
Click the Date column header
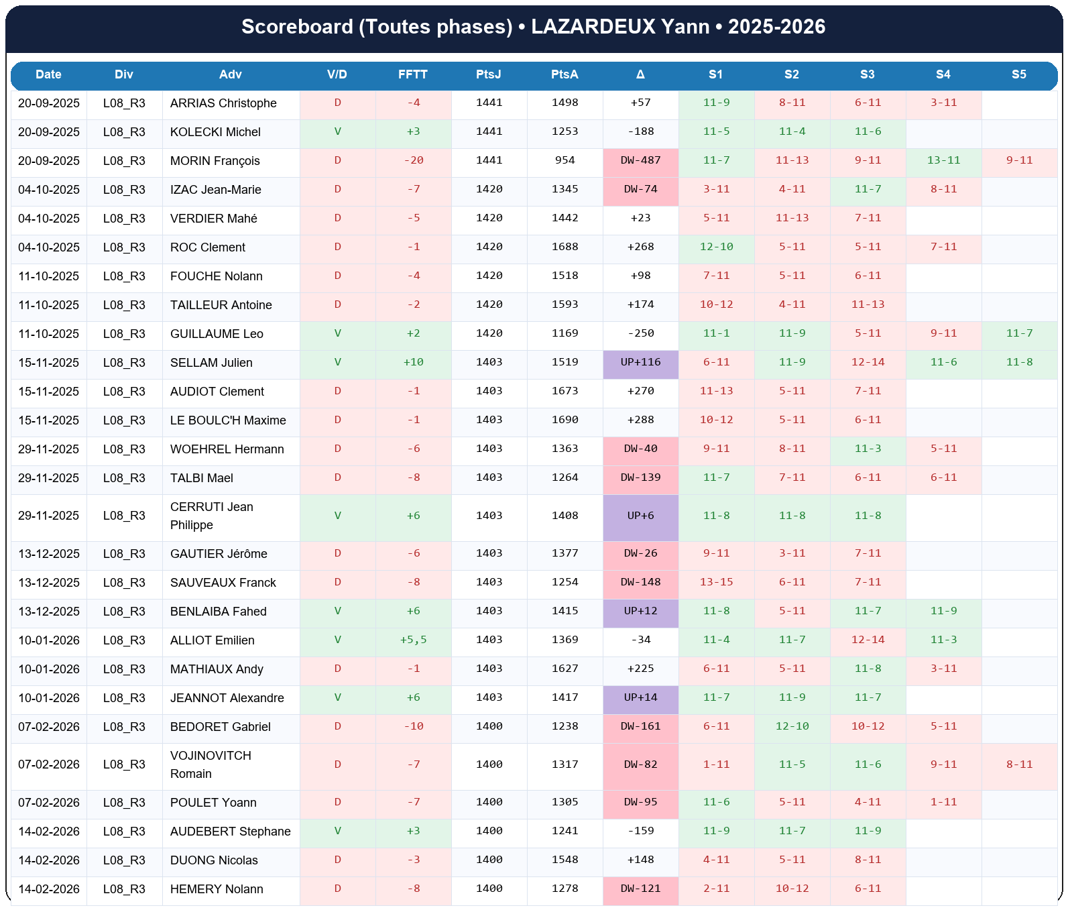tap(48, 74)
